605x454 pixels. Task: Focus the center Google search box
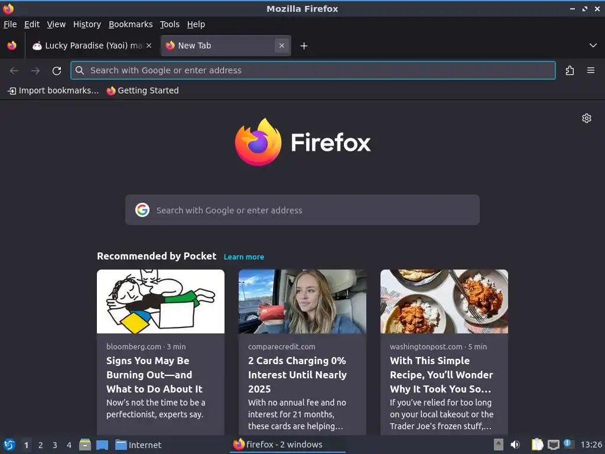302,210
